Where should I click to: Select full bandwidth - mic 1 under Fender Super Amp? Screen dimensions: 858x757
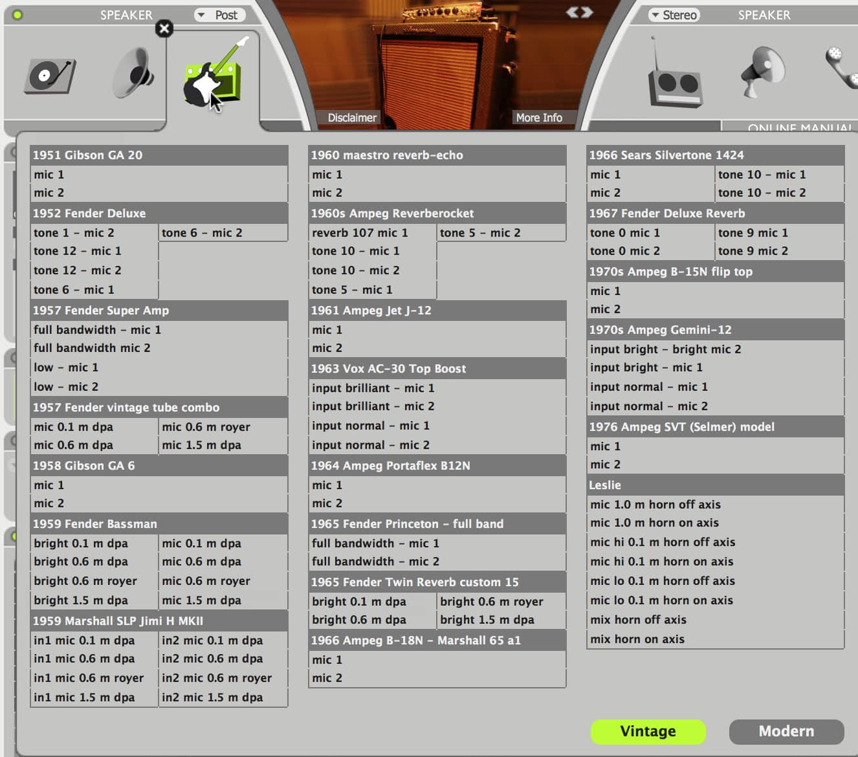click(x=159, y=330)
